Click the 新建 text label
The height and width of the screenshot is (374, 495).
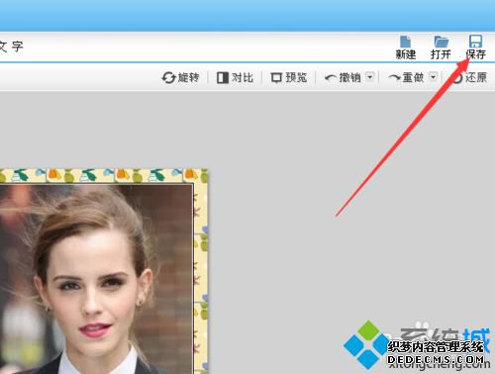click(406, 54)
